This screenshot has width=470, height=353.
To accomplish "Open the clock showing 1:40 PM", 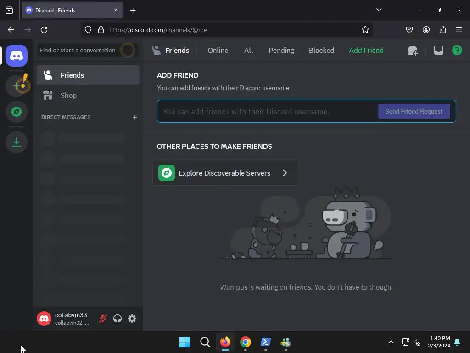I will [x=439, y=342].
